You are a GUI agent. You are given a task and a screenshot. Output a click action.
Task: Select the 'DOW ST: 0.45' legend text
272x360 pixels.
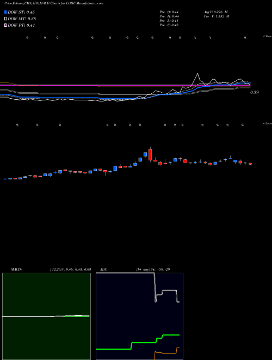[x=21, y=12]
